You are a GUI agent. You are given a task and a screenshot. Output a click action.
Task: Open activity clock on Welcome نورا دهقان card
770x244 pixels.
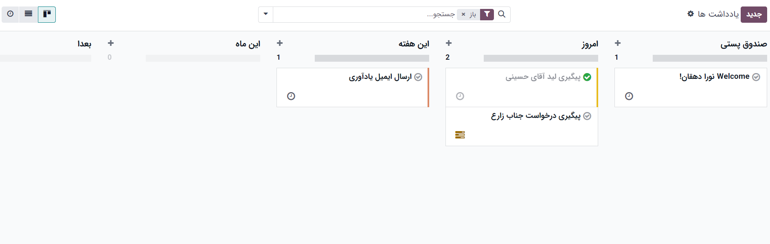pyautogui.click(x=629, y=96)
